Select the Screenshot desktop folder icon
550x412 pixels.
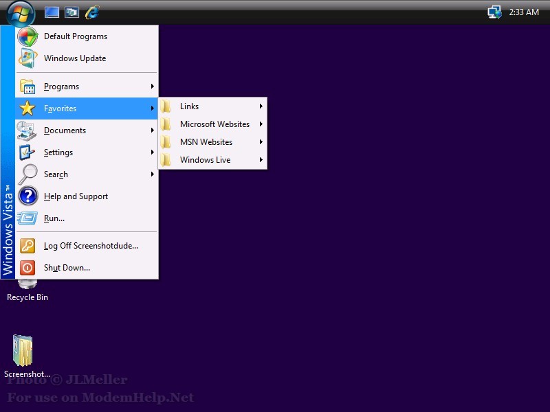[23, 350]
